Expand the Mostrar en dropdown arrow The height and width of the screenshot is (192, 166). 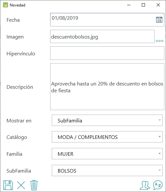tap(160, 120)
